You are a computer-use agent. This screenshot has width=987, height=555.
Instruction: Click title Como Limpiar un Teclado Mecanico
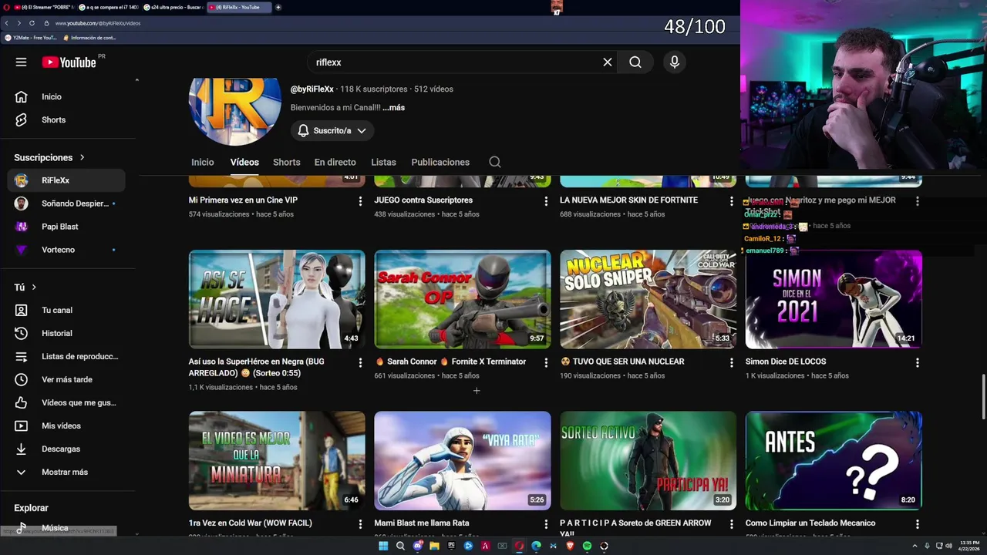point(810,523)
